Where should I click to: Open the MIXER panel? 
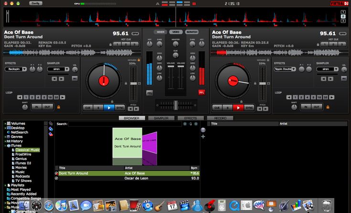coord(160,32)
